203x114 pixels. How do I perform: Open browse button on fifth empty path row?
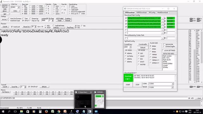[162, 30]
